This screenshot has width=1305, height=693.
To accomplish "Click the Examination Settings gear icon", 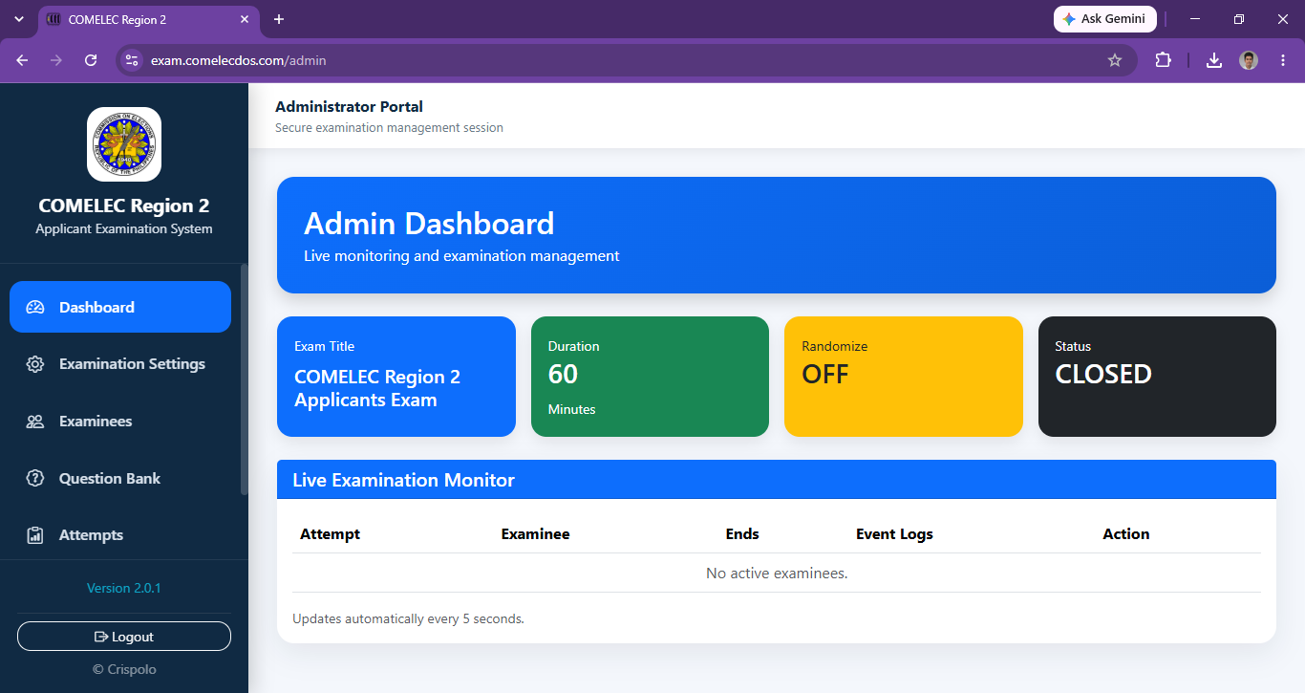I will pyautogui.click(x=35, y=364).
